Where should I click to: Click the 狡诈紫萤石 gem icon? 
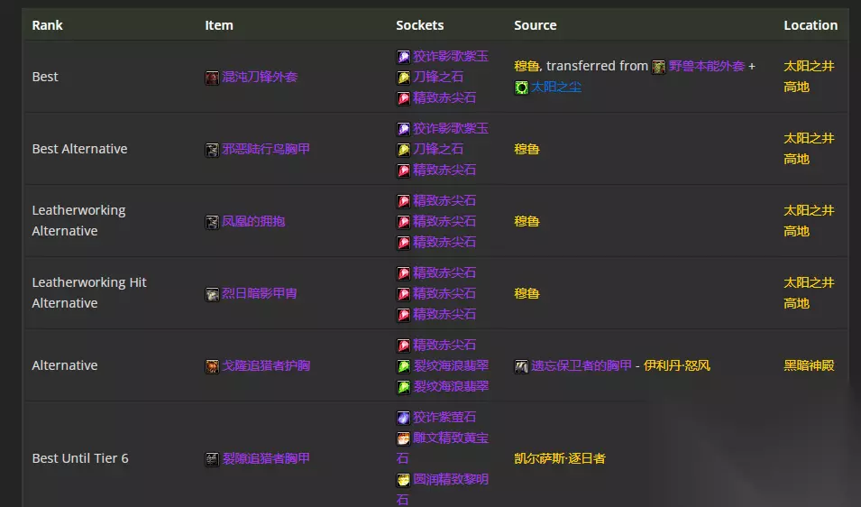[404, 418]
